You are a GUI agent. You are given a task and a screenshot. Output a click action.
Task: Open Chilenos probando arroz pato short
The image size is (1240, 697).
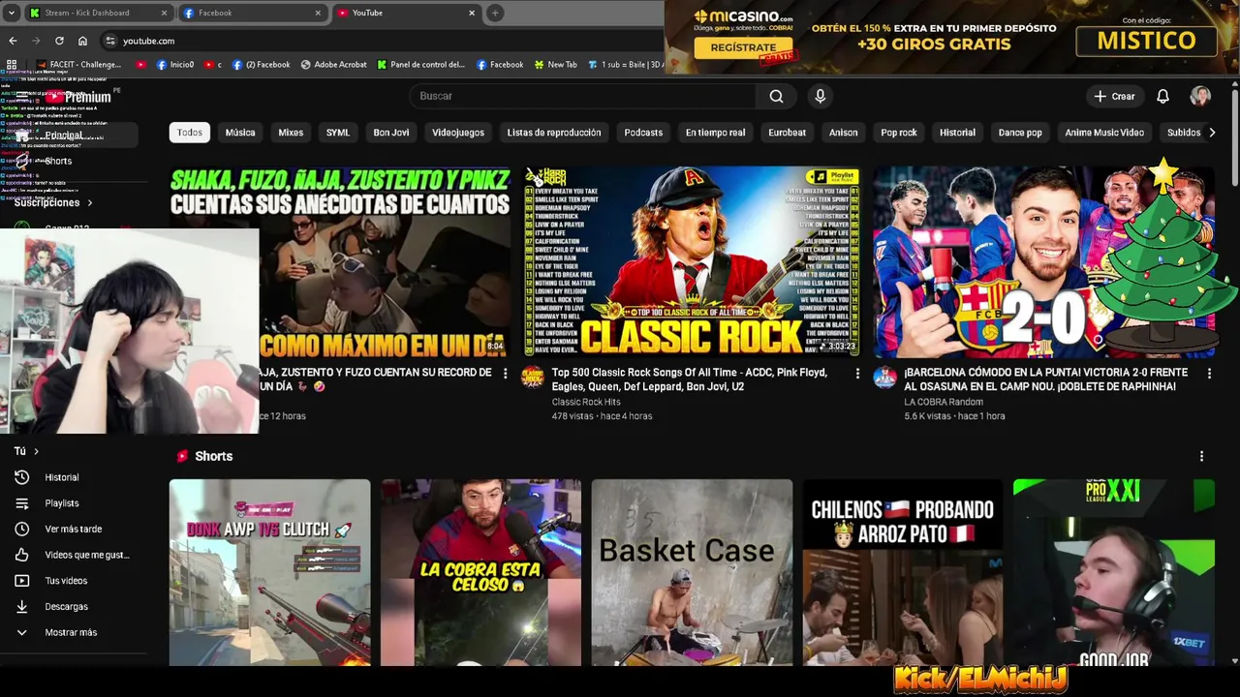(x=903, y=572)
